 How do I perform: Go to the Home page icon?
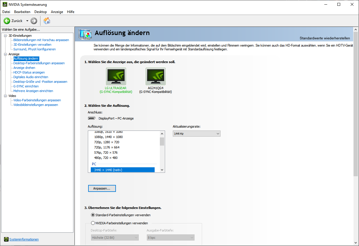47,21
